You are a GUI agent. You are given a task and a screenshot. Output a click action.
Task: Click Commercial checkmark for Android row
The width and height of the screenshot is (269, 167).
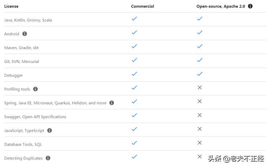coord(134,32)
